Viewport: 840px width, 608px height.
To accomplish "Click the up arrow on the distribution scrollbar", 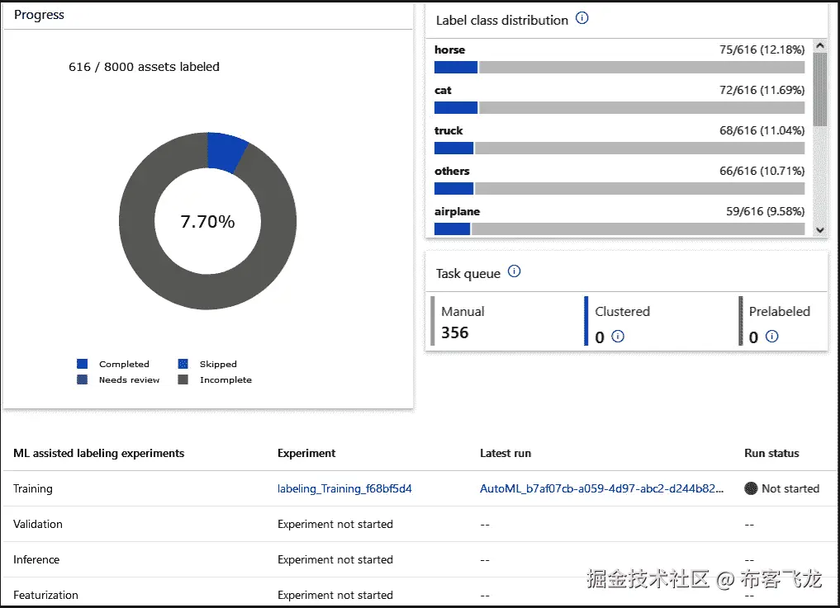I will tap(819, 45).
